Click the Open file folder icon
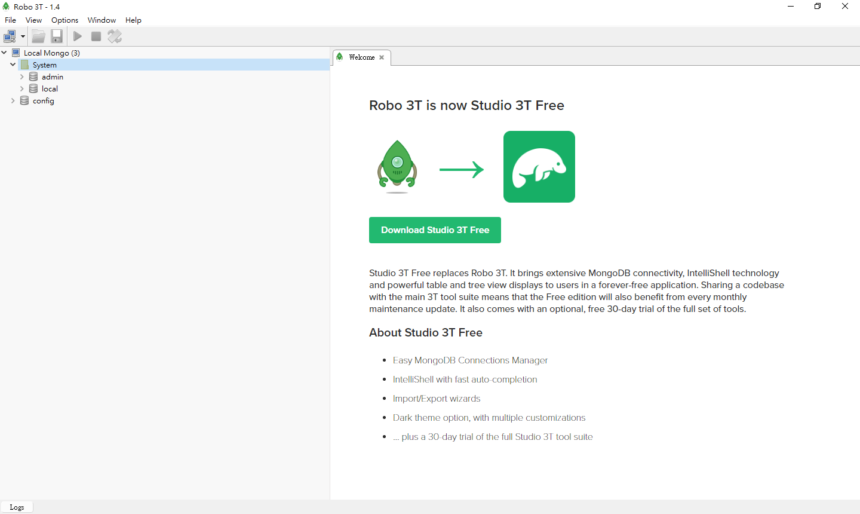The image size is (860, 514). pos(38,36)
